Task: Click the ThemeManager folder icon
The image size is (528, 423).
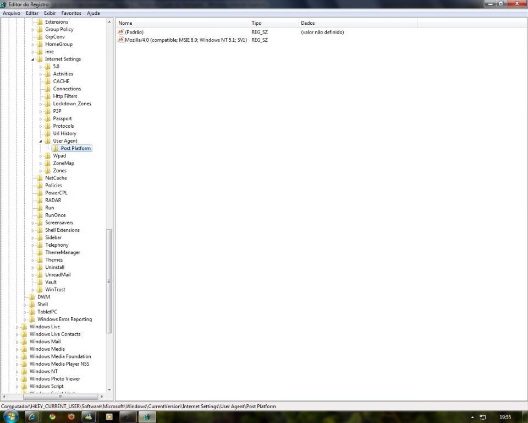Action: 40,252
